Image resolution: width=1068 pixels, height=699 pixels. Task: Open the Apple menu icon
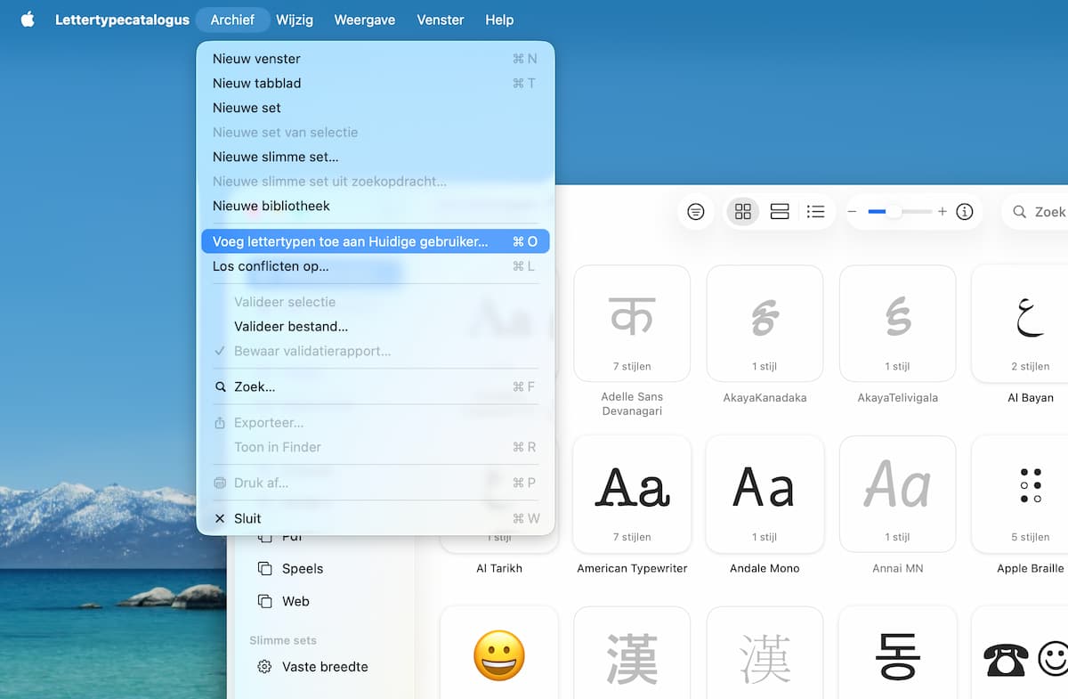point(28,20)
